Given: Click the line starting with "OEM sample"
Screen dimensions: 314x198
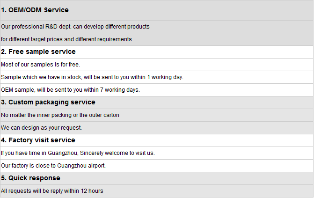Looking at the screenshot, I should [70, 90].
